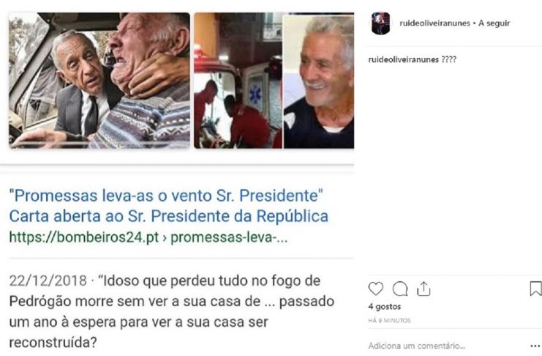This screenshot has height=356, width=542.
Task: Open more options three-dot menu
Action: click(x=535, y=346)
